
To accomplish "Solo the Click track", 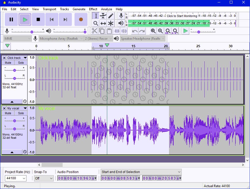I will (x=21, y=63).
